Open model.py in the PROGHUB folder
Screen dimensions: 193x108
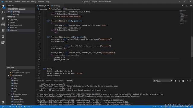21,28
